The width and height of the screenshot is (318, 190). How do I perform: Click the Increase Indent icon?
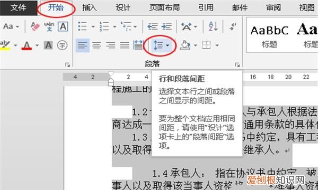(167, 26)
